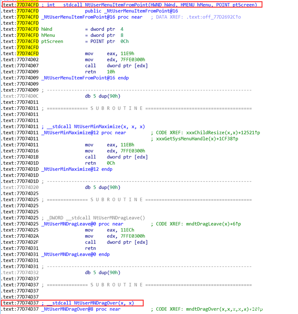Image resolution: width=298 pixels, height=314 pixels.
Task: Click the _NtUserMinMaximize@12 proc near label
Action: tap(83, 132)
